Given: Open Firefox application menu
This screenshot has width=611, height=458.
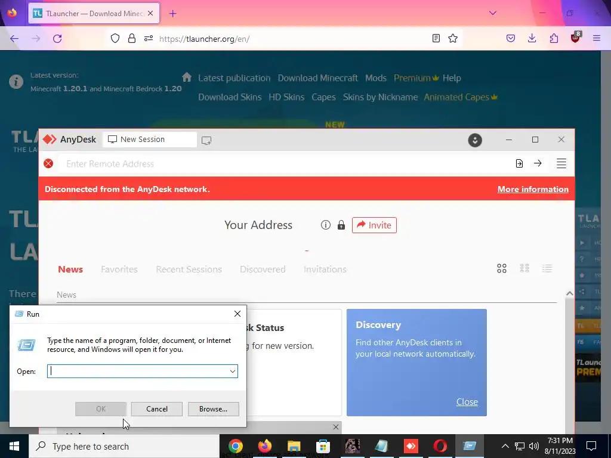Looking at the screenshot, I should (x=596, y=38).
